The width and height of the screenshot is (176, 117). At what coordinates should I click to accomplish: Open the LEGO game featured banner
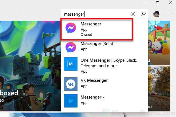30,66
